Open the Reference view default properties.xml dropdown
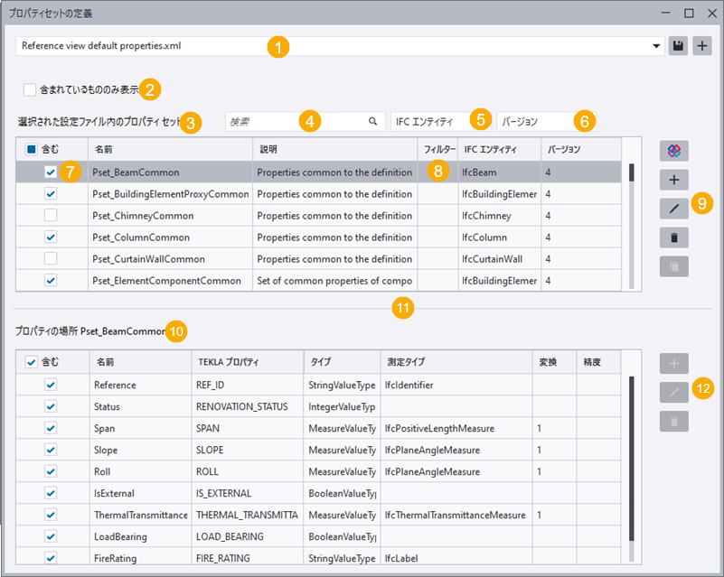The height and width of the screenshot is (577, 724). tap(657, 46)
